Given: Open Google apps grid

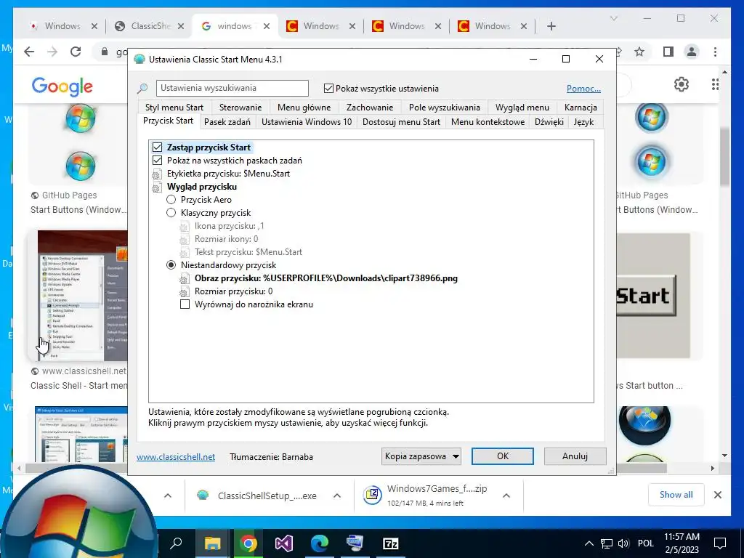Looking at the screenshot, I should [x=715, y=84].
